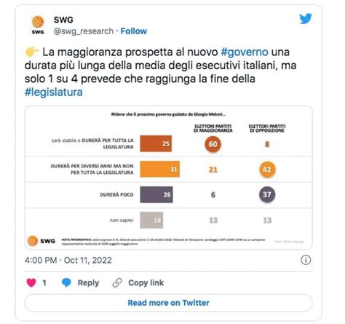Open the SWG profile avatar

(38, 25)
